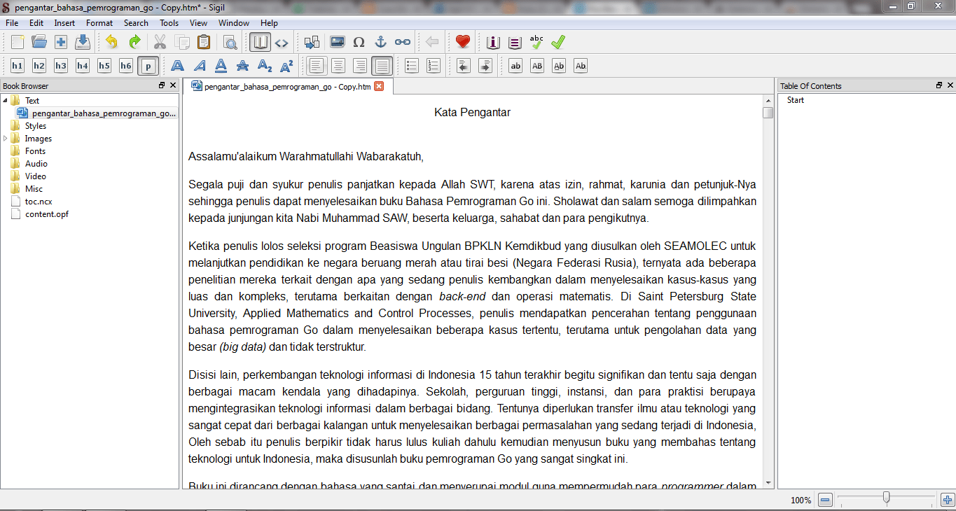Toggle left text alignment
The image size is (956, 511).
(317, 66)
